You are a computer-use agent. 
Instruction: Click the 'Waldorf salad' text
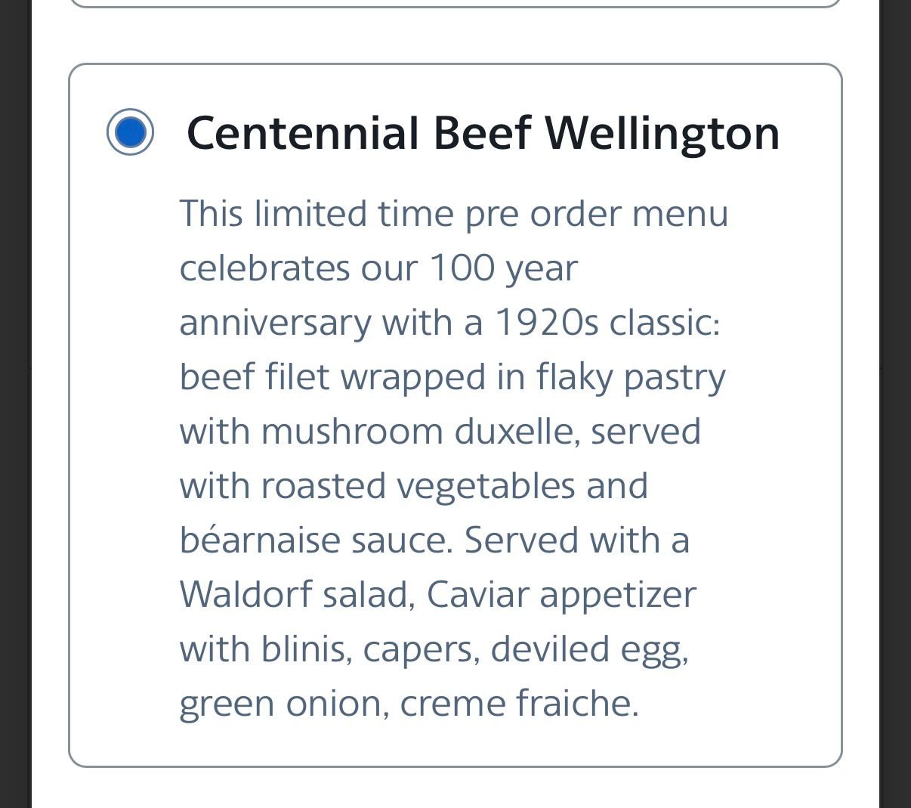pyautogui.click(x=295, y=595)
